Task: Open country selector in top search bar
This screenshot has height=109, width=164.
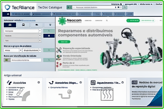Action: pos(69,7)
